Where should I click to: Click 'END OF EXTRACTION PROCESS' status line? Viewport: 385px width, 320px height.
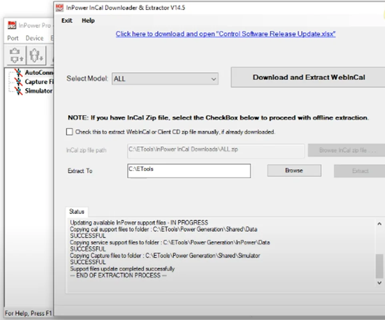point(118,276)
